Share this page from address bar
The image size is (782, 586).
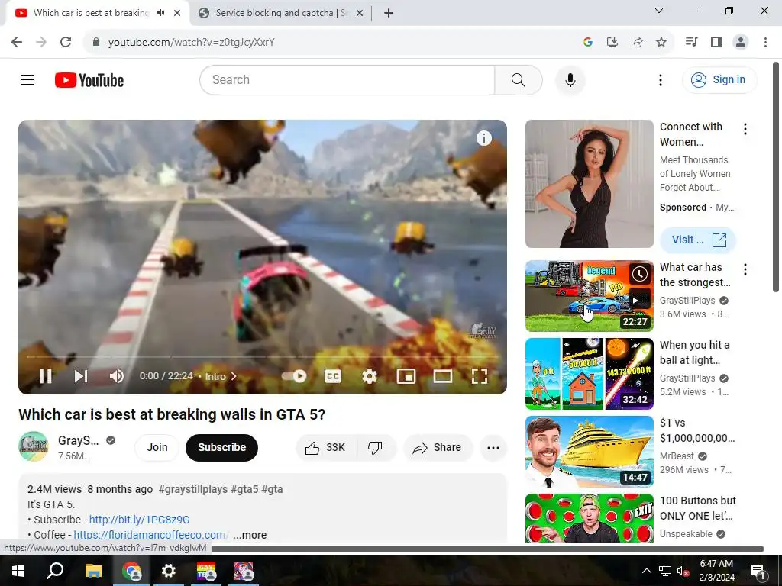coord(636,43)
